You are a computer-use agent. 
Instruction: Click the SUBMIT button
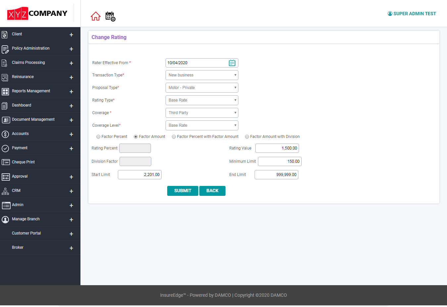click(x=182, y=191)
